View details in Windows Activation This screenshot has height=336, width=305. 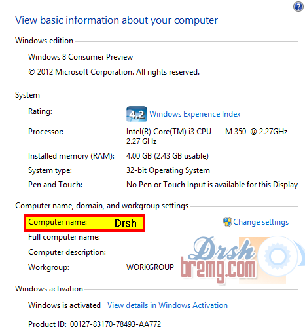click(x=168, y=305)
